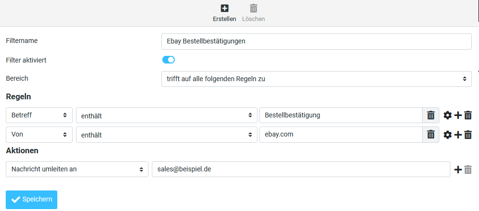The width and height of the screenshot is (479, 211).
Task: Open the Von header selector
Action: pyautogui.click(x=39, y=135)
